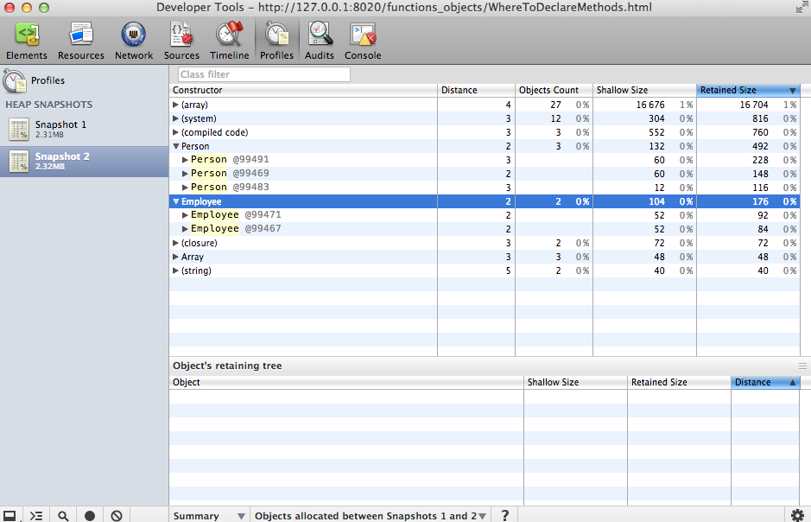This screenshot has width=811, height=522.
Task: Open the Sources panel
Action: click(x=181, y=41)
